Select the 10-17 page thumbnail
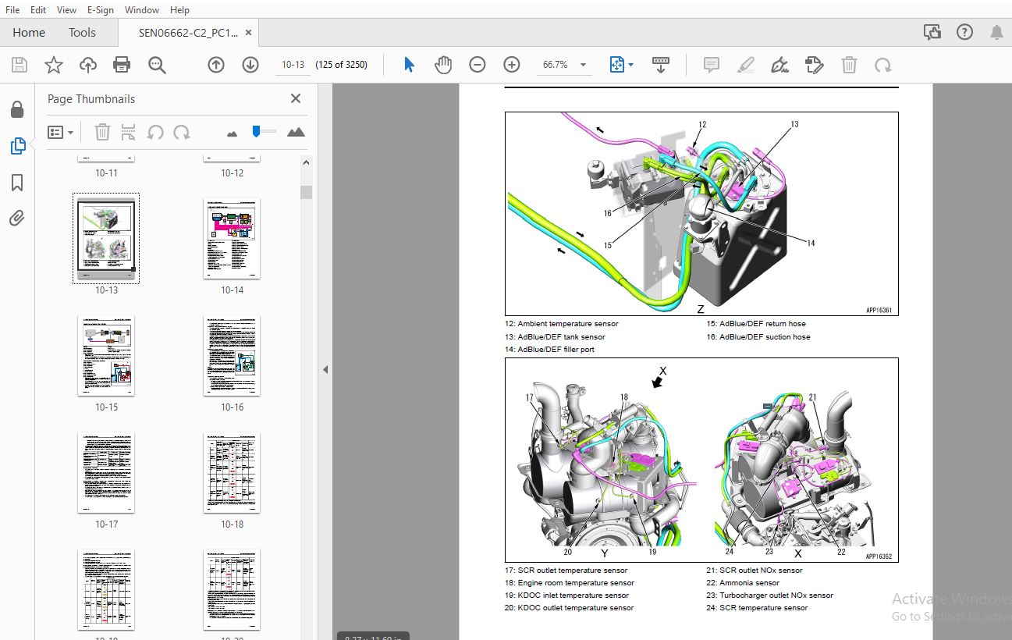Image resolution: width=1012 pixels, height=640 pixels. point(106,473)
